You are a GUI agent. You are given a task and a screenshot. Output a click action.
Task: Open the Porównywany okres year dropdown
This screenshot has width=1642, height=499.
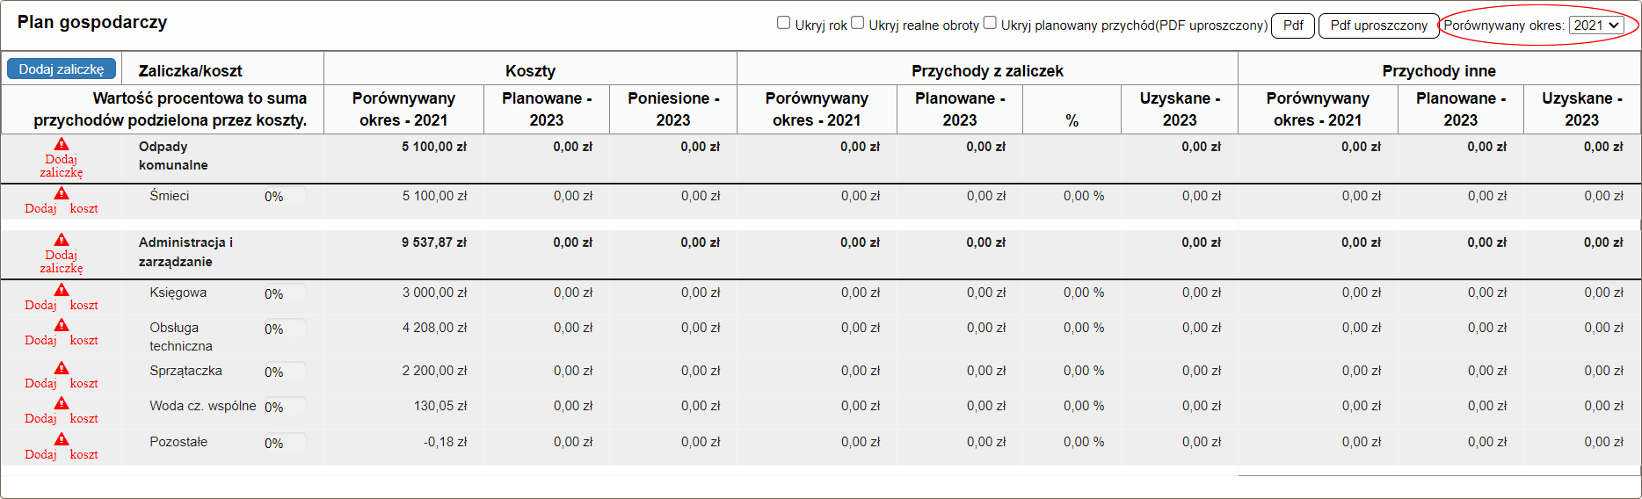(x=1596, y=25)
